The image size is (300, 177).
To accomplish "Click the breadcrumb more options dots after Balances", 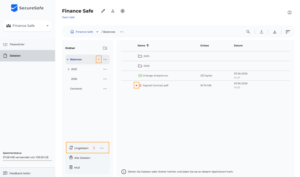I will tap(122, 32).
